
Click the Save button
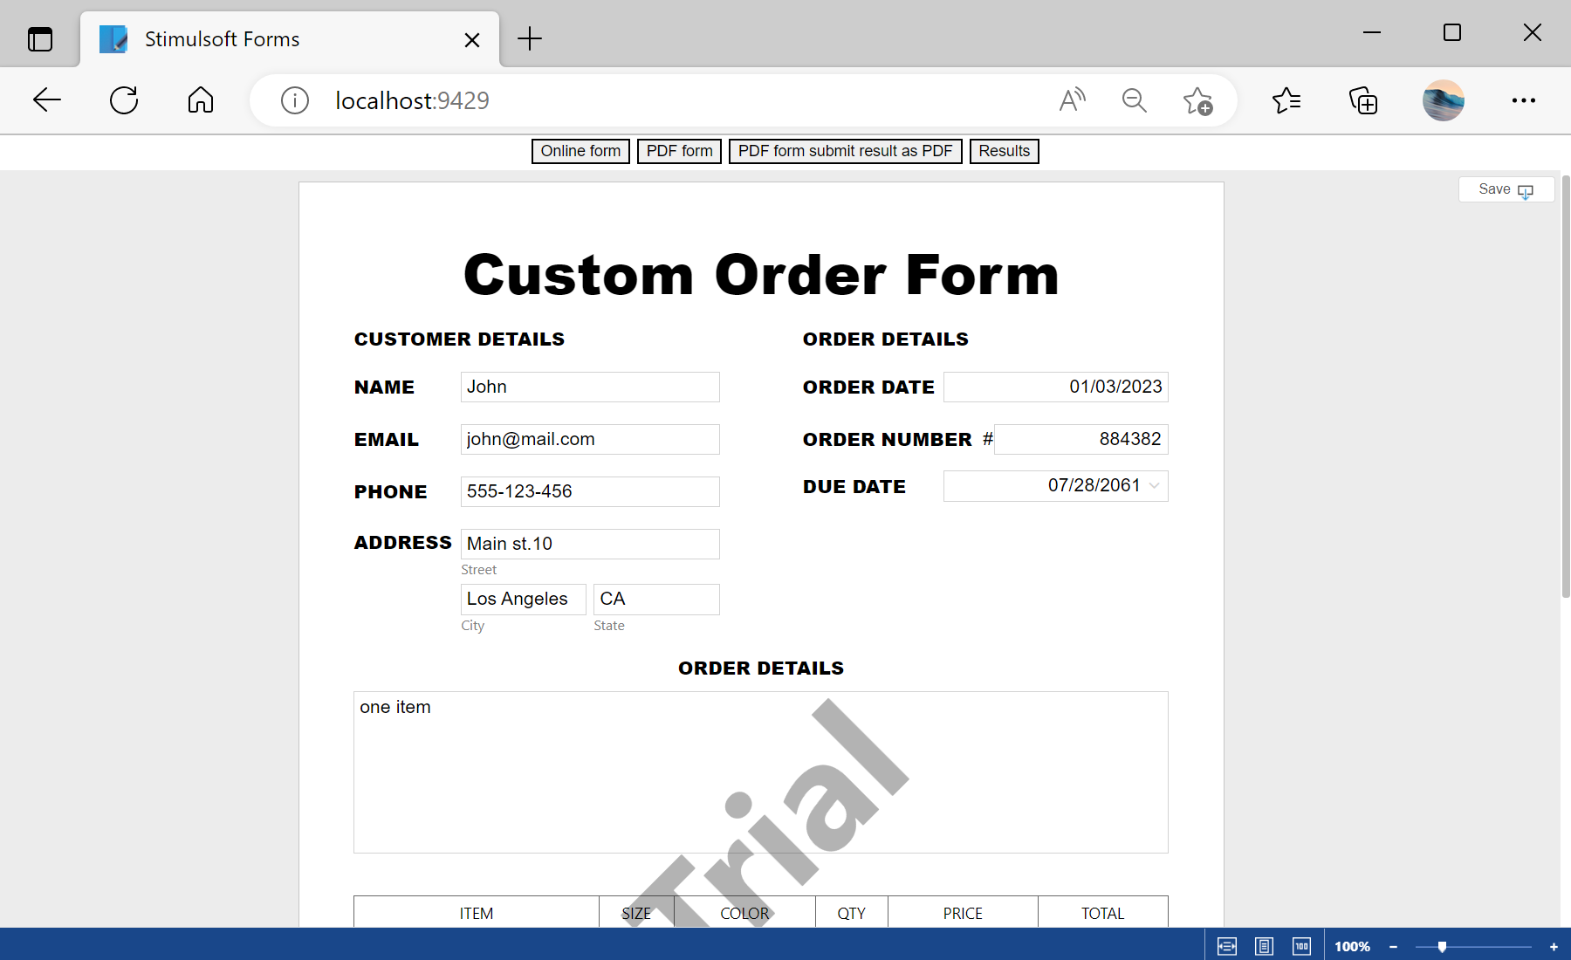1505,189
